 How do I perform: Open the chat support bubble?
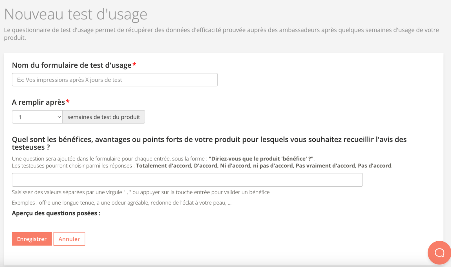click(439, 252)
